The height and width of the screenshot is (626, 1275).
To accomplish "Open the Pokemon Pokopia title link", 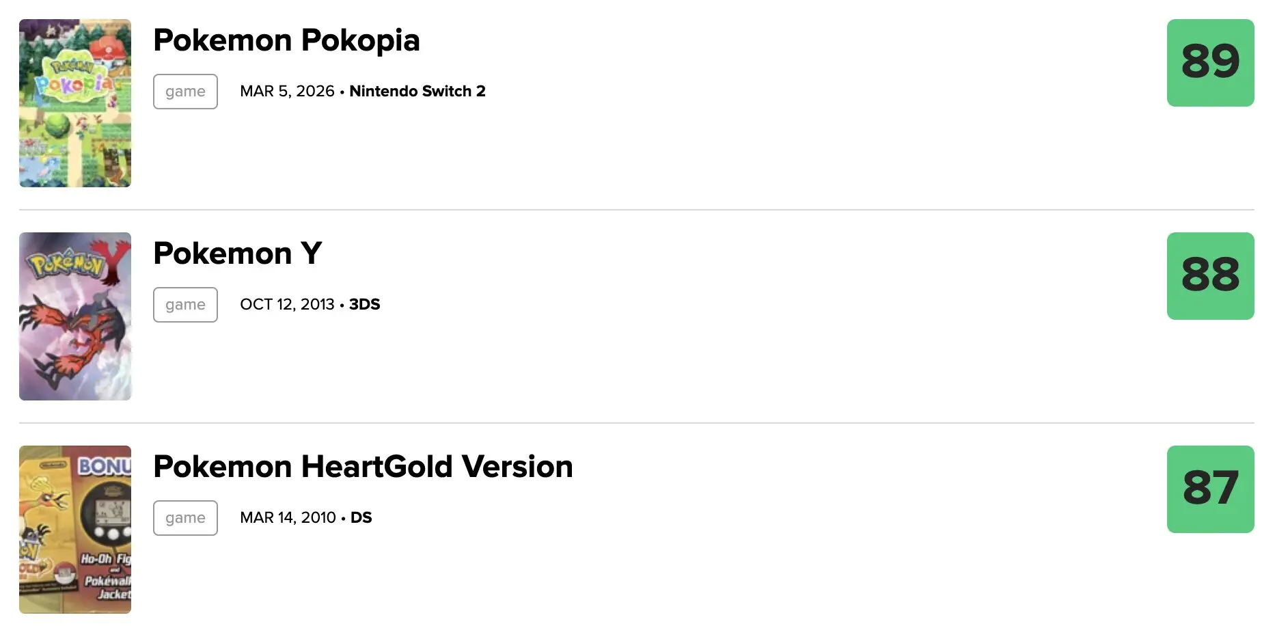I will (x=286, y=40).
